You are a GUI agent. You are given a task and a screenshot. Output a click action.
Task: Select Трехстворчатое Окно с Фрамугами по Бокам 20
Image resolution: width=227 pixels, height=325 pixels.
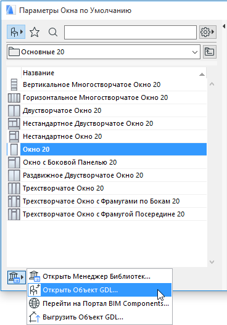107,201
